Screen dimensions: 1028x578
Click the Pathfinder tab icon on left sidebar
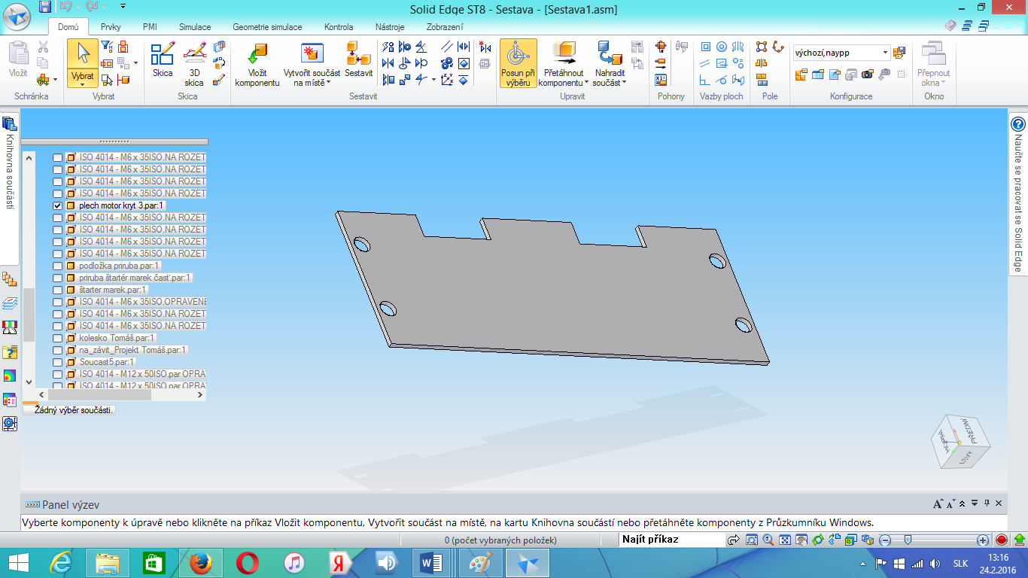coord(9,280)
